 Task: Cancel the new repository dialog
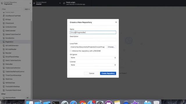92,73
